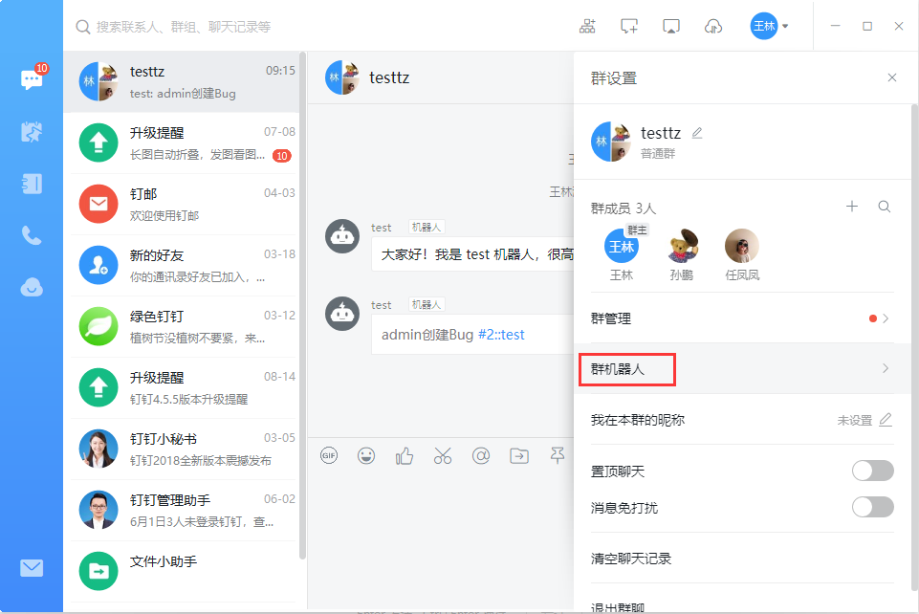Click the cloud download icon in the top bar

[713, 27]
